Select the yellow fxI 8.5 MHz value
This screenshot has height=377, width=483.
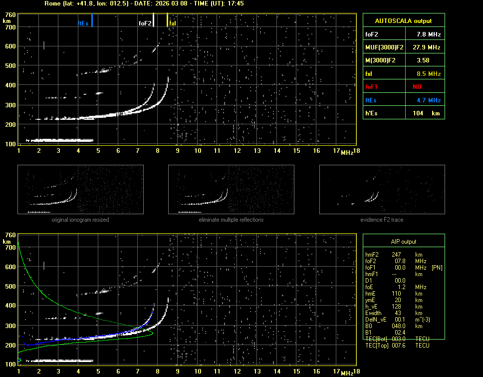[x=429, y=74]
